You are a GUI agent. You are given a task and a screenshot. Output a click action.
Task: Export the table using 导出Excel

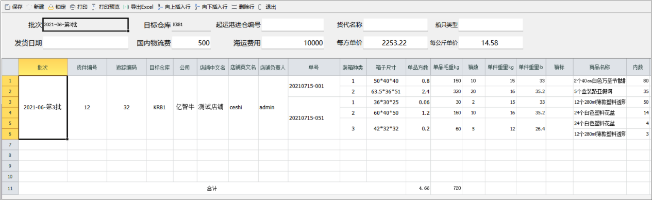tap(139, 7)
